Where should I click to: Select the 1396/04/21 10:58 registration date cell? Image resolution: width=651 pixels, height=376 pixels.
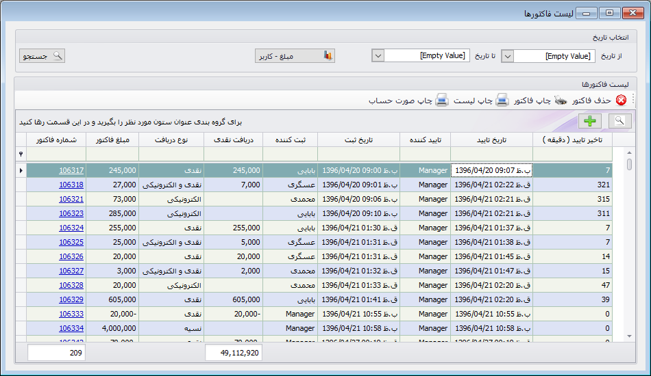(358, 328)
